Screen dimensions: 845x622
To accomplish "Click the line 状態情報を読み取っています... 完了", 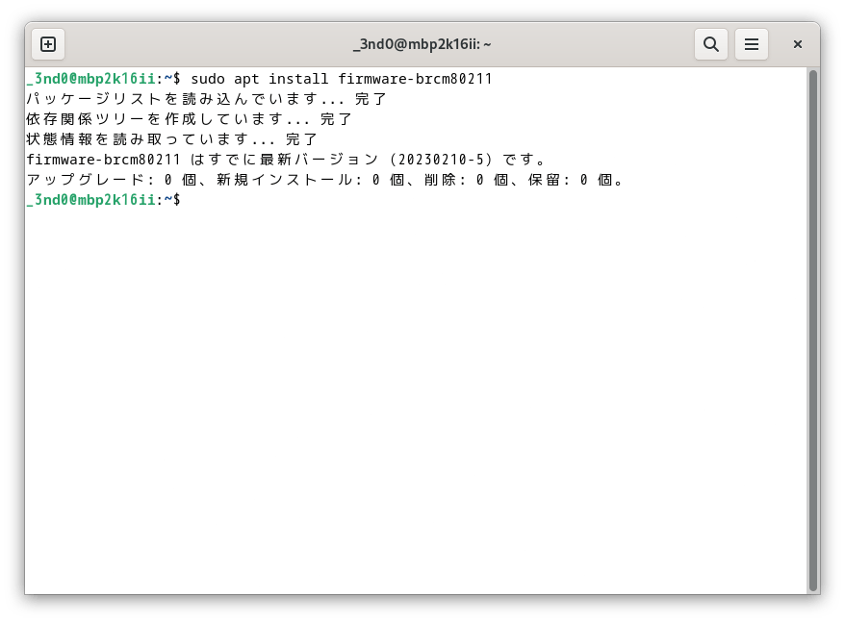I will click(x=172, y=139).
